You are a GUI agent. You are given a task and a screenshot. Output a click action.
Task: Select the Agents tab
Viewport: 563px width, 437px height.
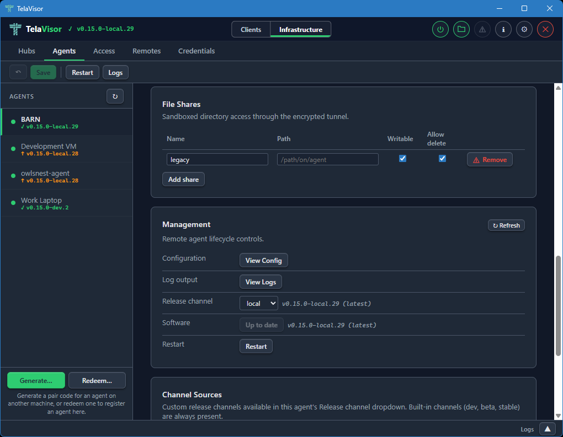click(64, 51)
